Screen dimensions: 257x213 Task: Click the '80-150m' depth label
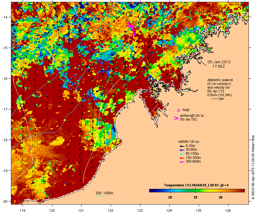pyautogui.click(x=192, y=154)
